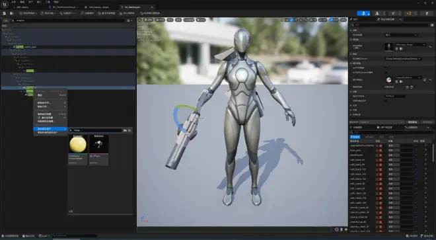Switch to the BP_ThirdPersonCharacter tab

pyautogui.click(x=63, y=7)
